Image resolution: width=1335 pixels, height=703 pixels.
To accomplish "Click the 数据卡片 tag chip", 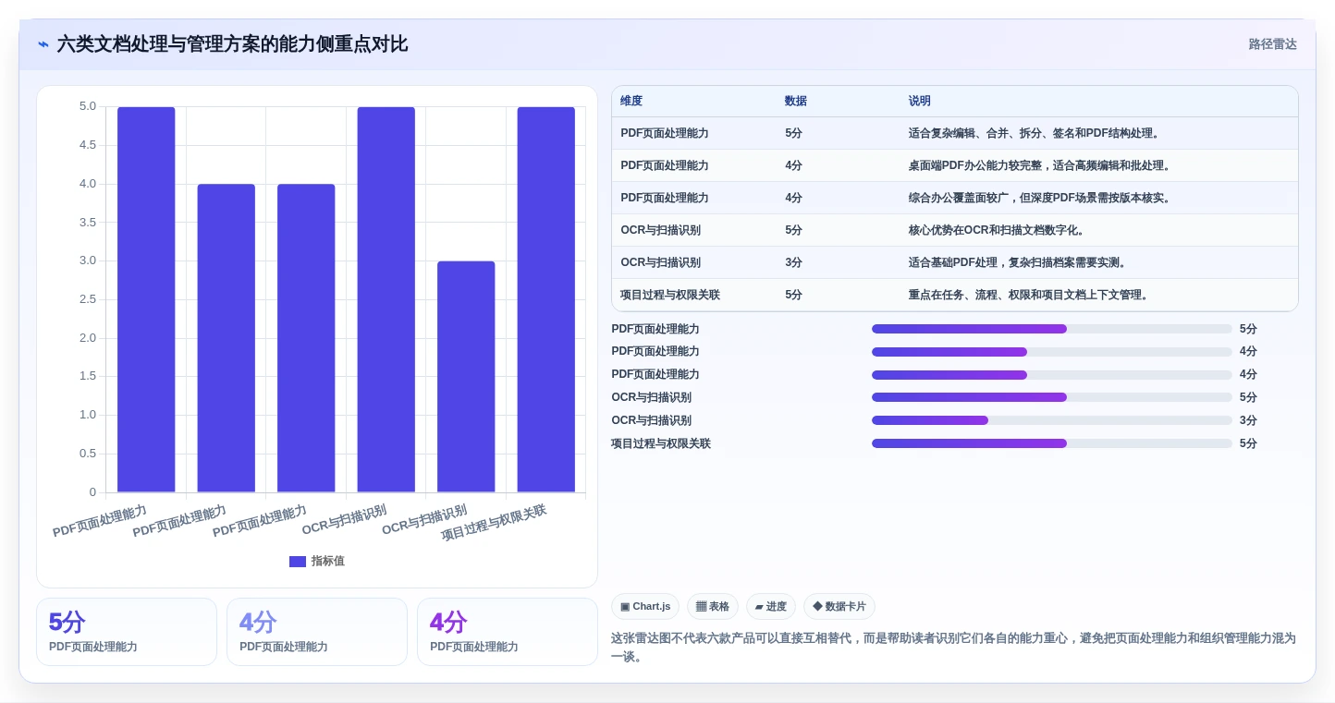I will click(839, 607).
